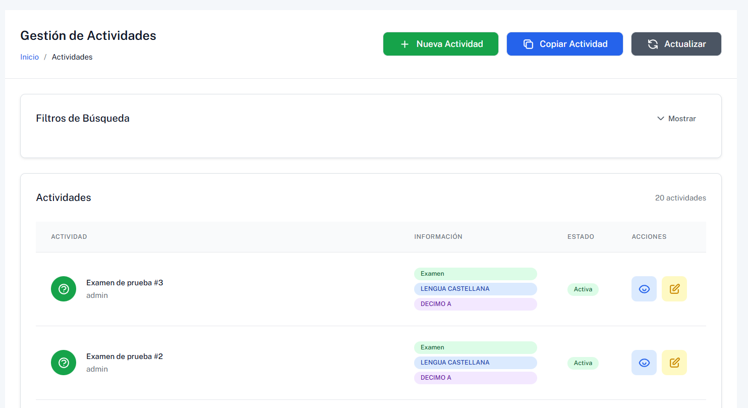Click the admin author under Examen de prueba #2

tap(97, 369)
